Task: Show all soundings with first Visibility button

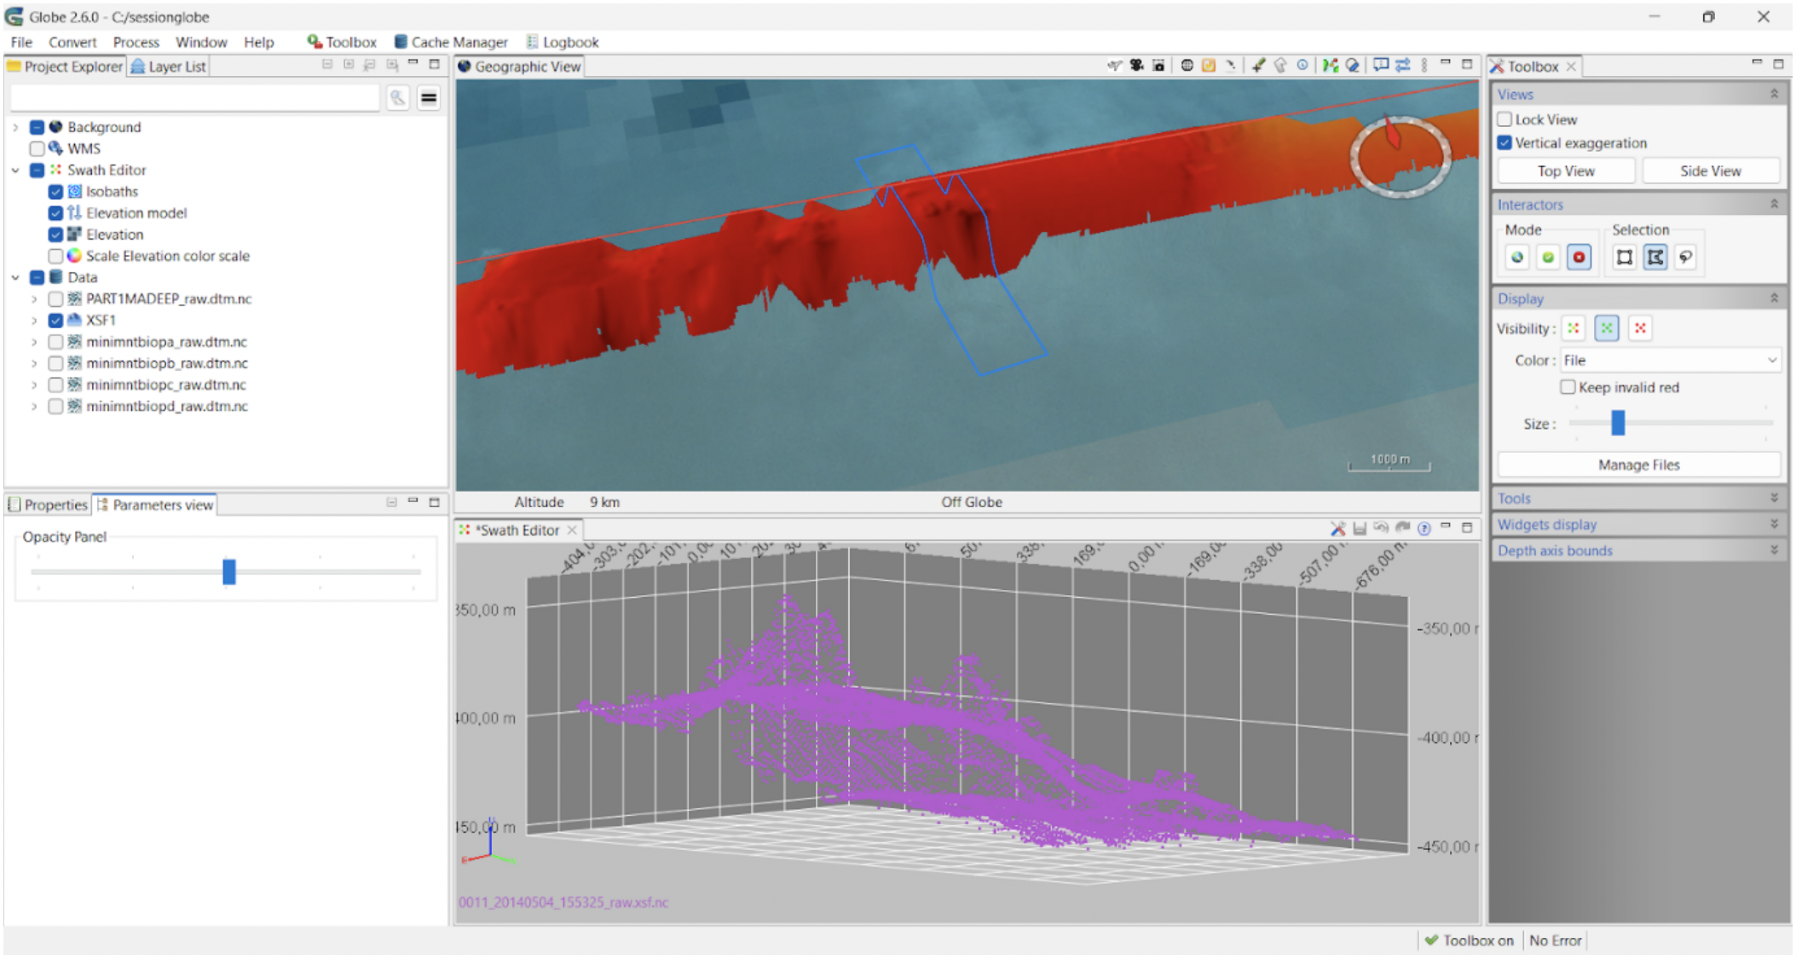Action: click(1574, 328)
